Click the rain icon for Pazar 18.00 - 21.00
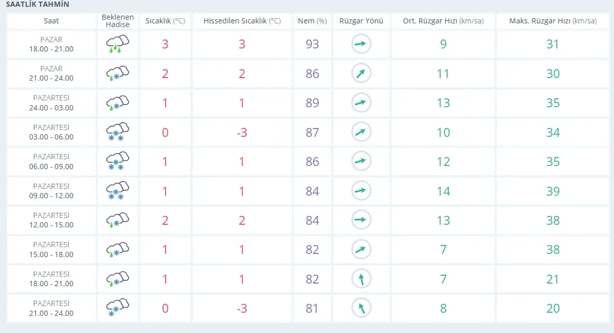 click(117, 44)
